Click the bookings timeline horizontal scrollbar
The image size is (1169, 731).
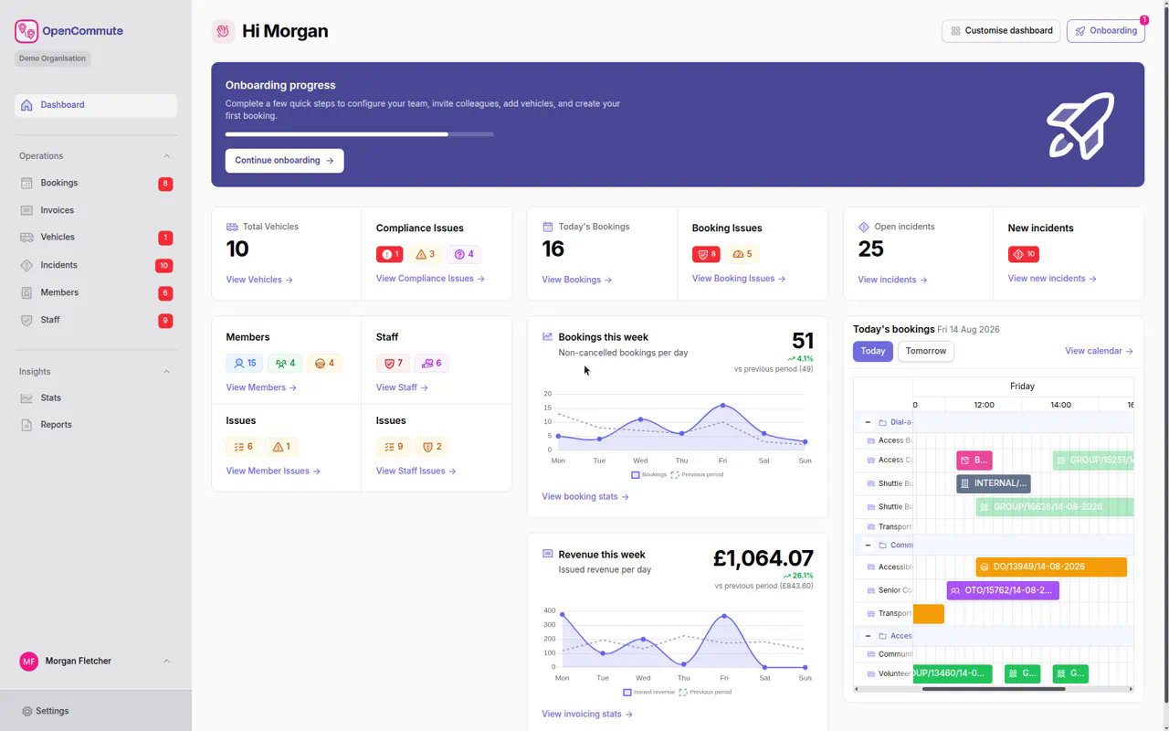tap(994, 689)
